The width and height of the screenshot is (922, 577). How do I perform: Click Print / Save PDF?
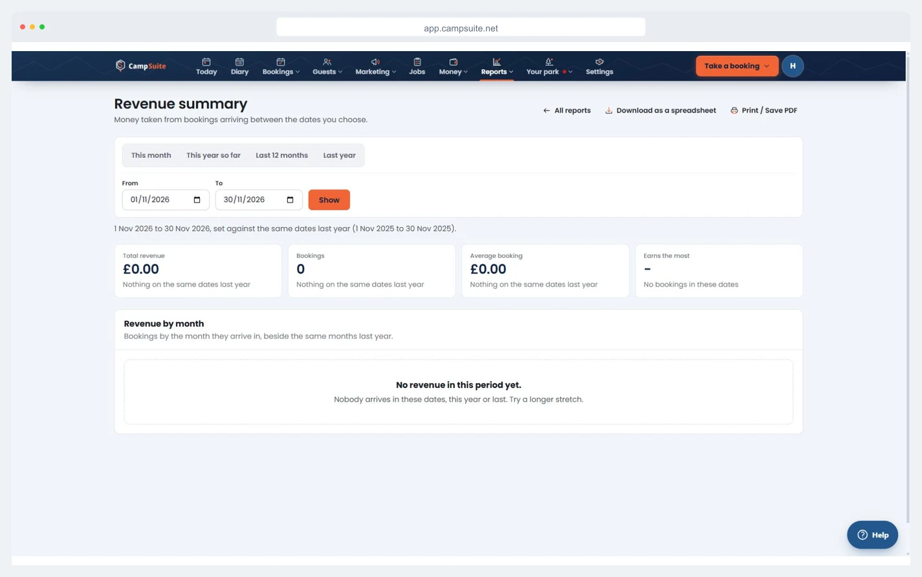[x=764, y=111]
